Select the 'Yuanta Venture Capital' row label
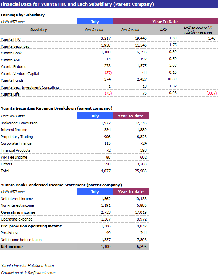This screenshot has height=277, width=218. [x=20, y=74]
